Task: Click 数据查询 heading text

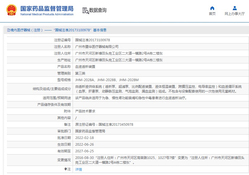Action: tap(98, 10)
